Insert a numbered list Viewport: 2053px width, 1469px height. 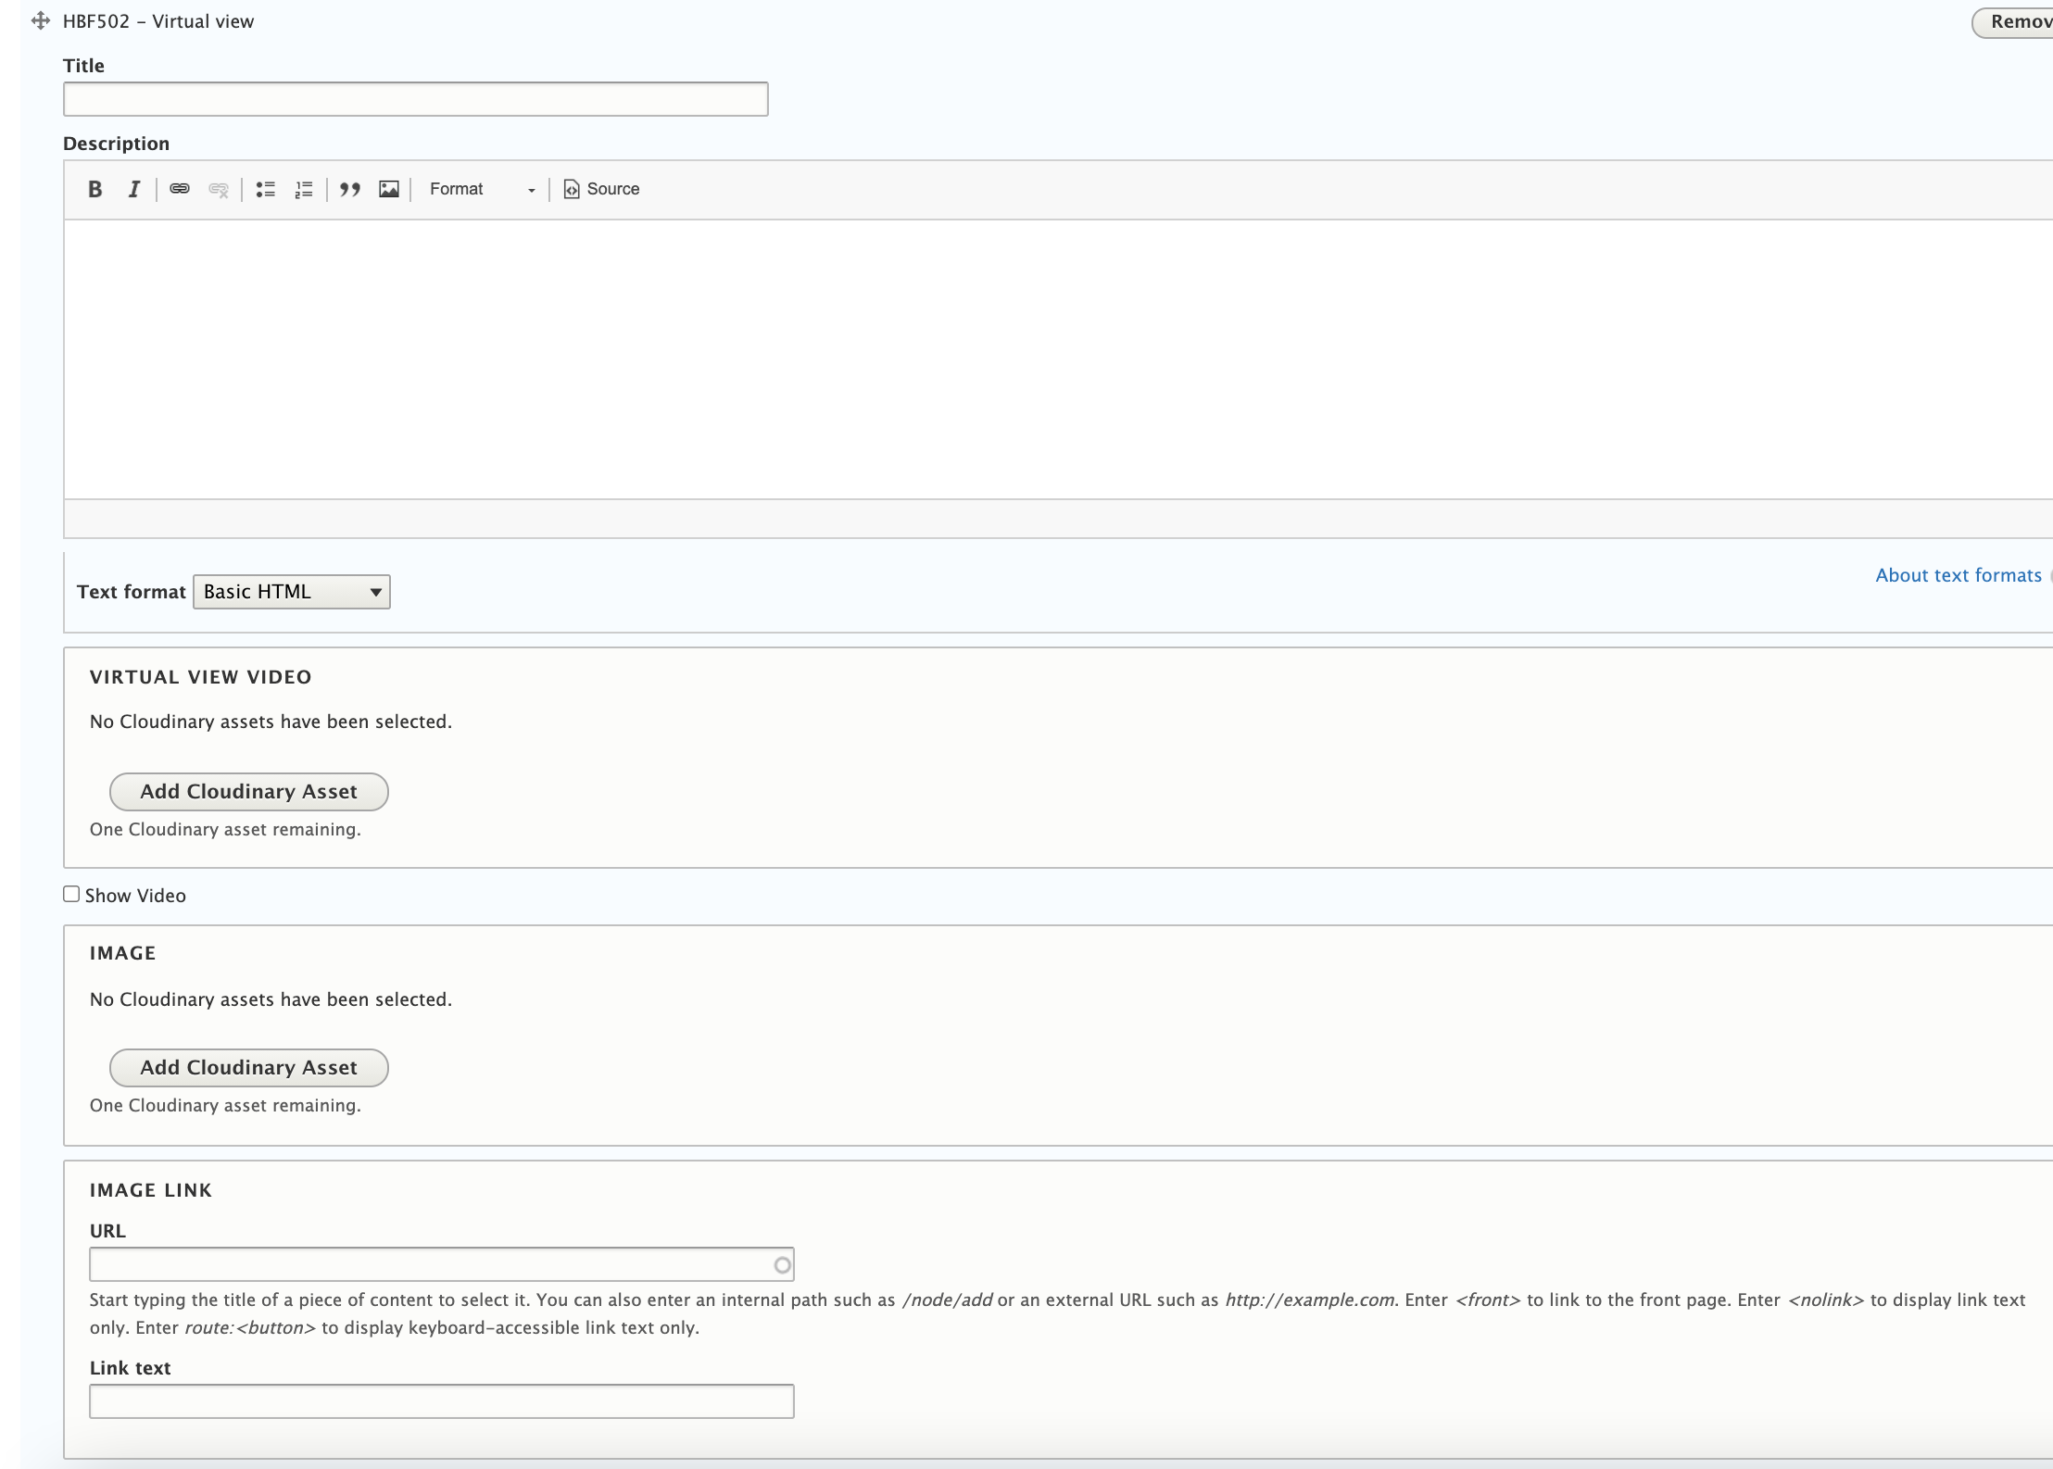(304, 189)
